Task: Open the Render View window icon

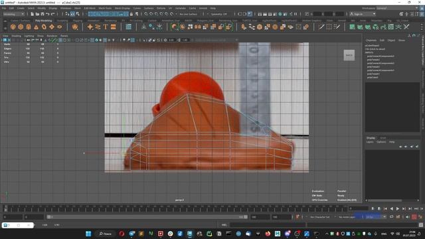Action: [260, 14]
